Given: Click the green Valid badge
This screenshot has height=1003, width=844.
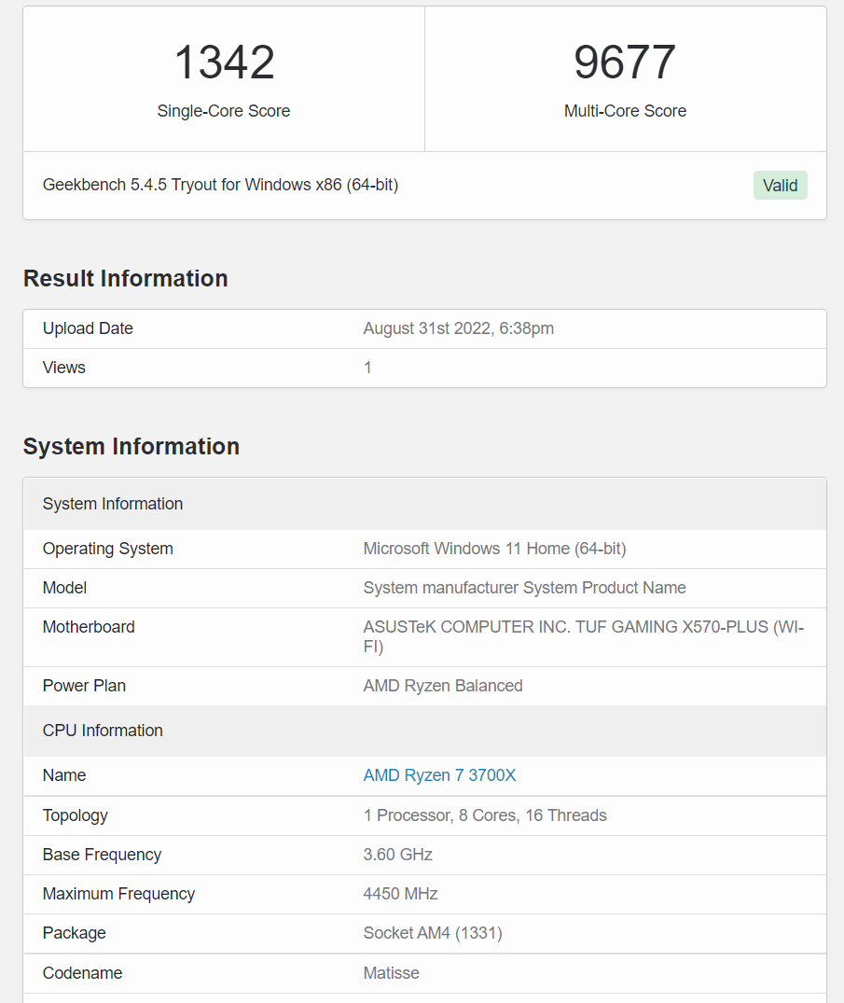Looking at the screenshot, I should point(780,186).
